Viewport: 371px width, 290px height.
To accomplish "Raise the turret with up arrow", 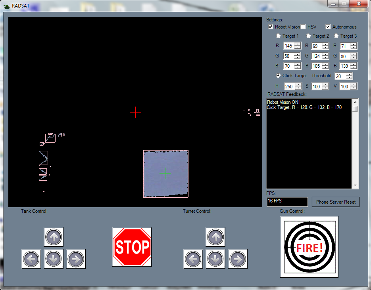I will 215,237.
